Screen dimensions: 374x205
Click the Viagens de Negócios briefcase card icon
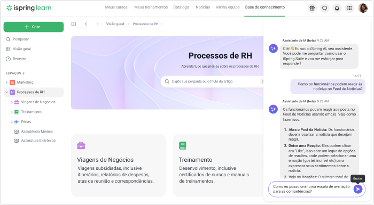tap(81, 145)
